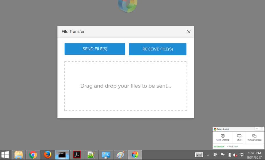Open the command prompt taskbar icon
The width and height of the screenshot is (265, 160).
click(x=62, y=154)
